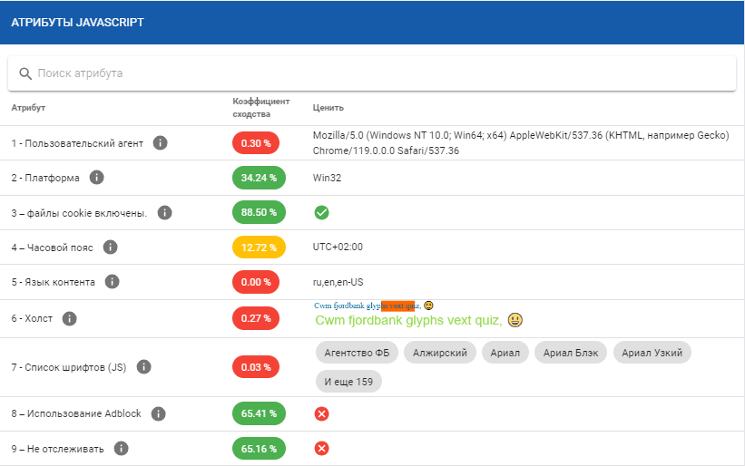Show info for Использование Adblock
The width and height of the screenshot is (745, 466).
click(x=159, y=413)
